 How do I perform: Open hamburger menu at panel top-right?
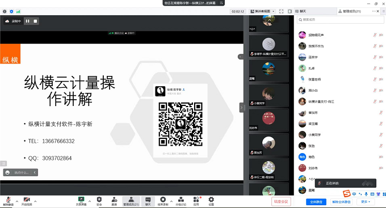point(384,11)
